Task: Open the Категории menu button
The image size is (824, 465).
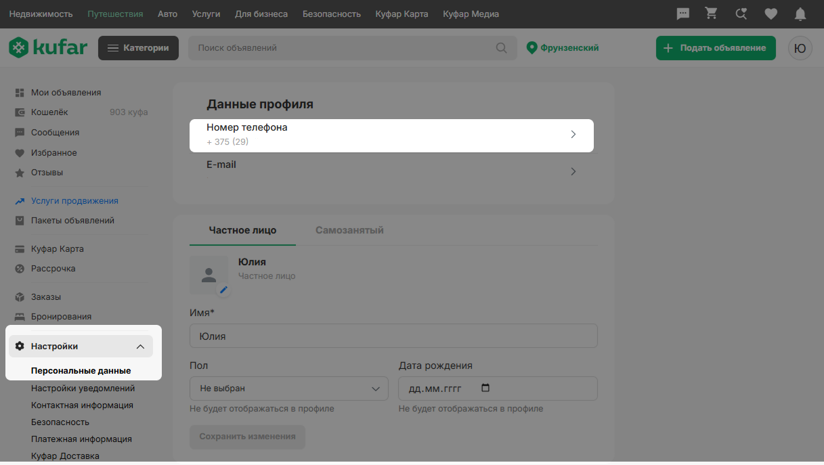Action: pyautogui.click(x=139, y=48)
